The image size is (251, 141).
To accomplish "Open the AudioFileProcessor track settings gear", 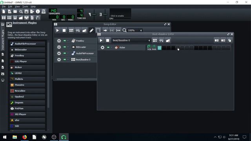I will (59, 53).
